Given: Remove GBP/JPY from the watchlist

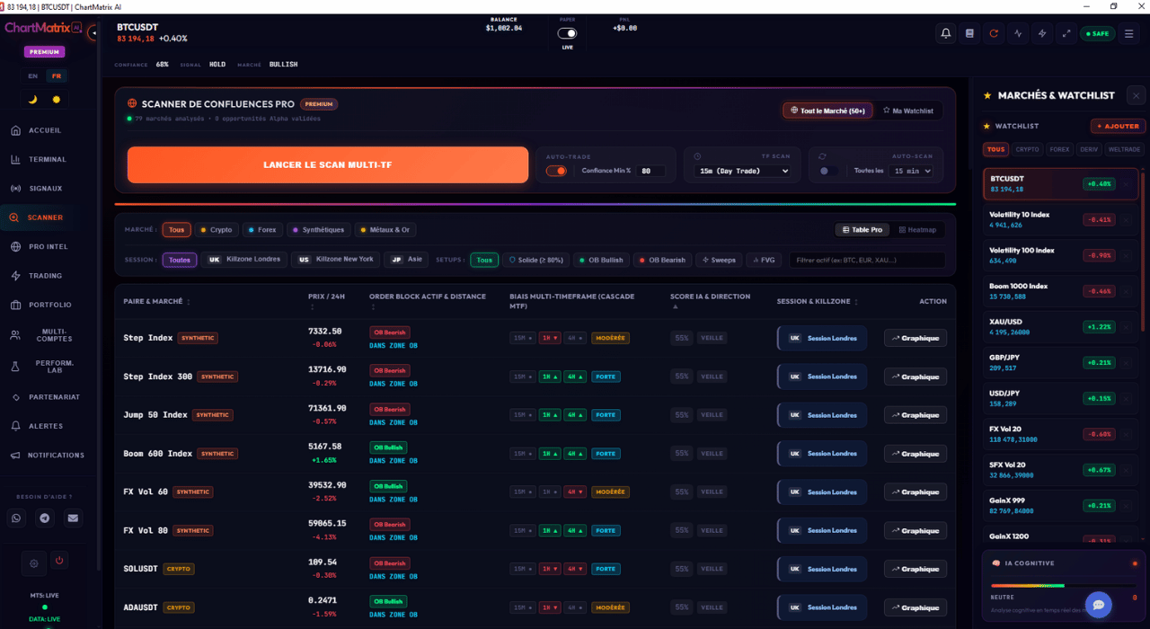Looking at the screenshot, I should (x=1126, y=362).
